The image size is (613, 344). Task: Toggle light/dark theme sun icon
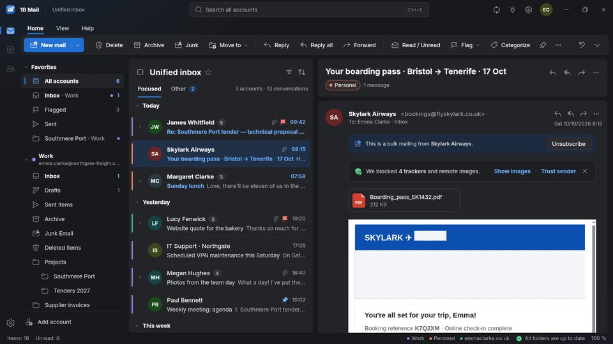pyautogui.click(x=512, y=10)
